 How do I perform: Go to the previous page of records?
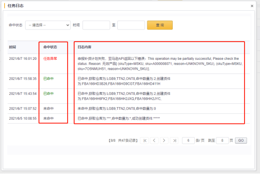pos(154,140)
